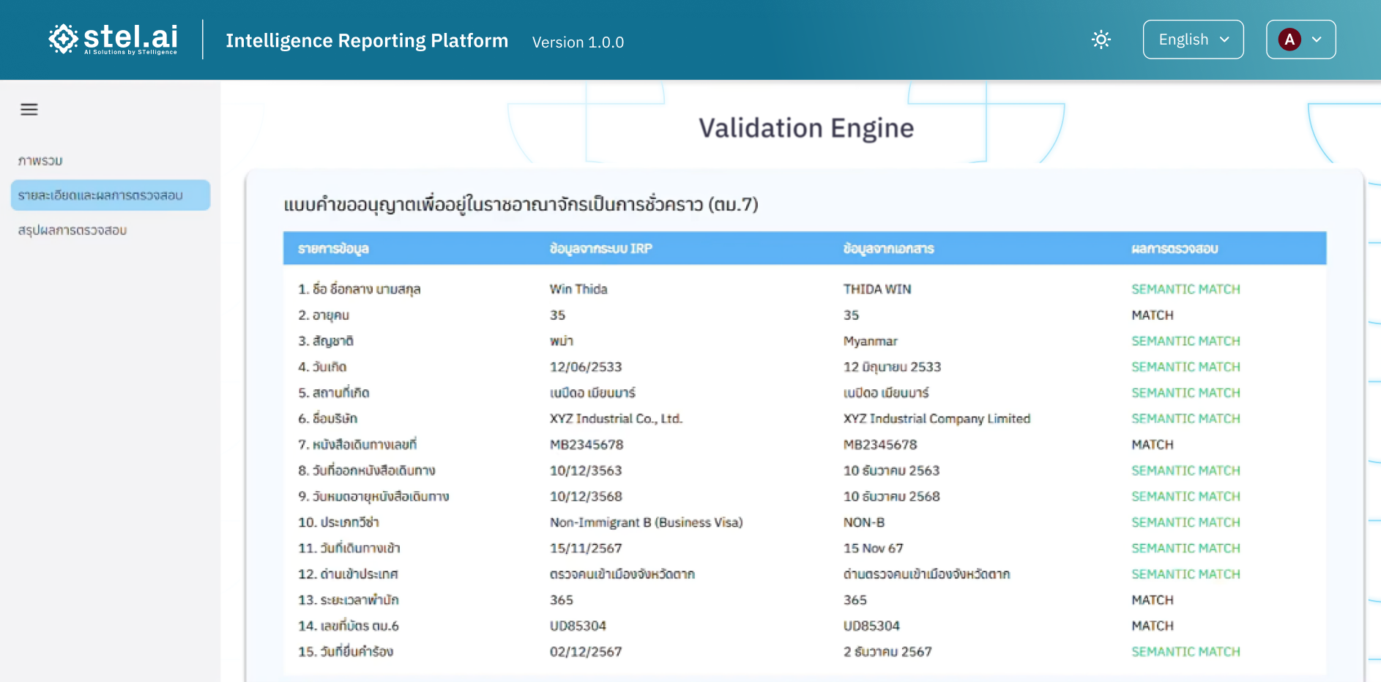Click the รายการข้อมูล column header

pos(333,249)
